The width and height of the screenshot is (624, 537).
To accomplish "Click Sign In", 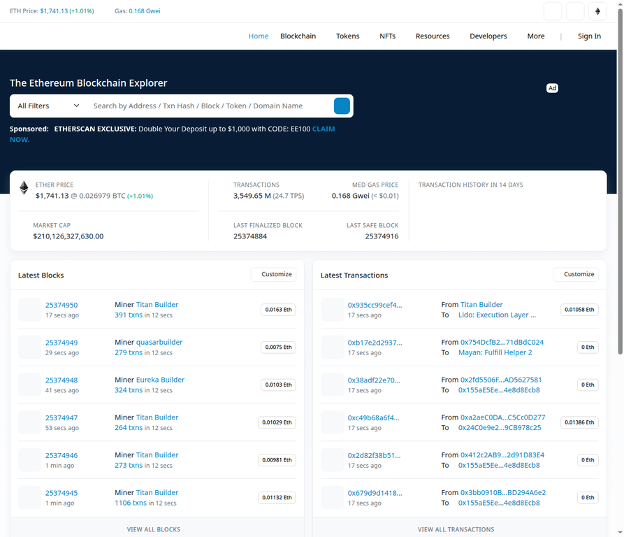I will point(589,36).
